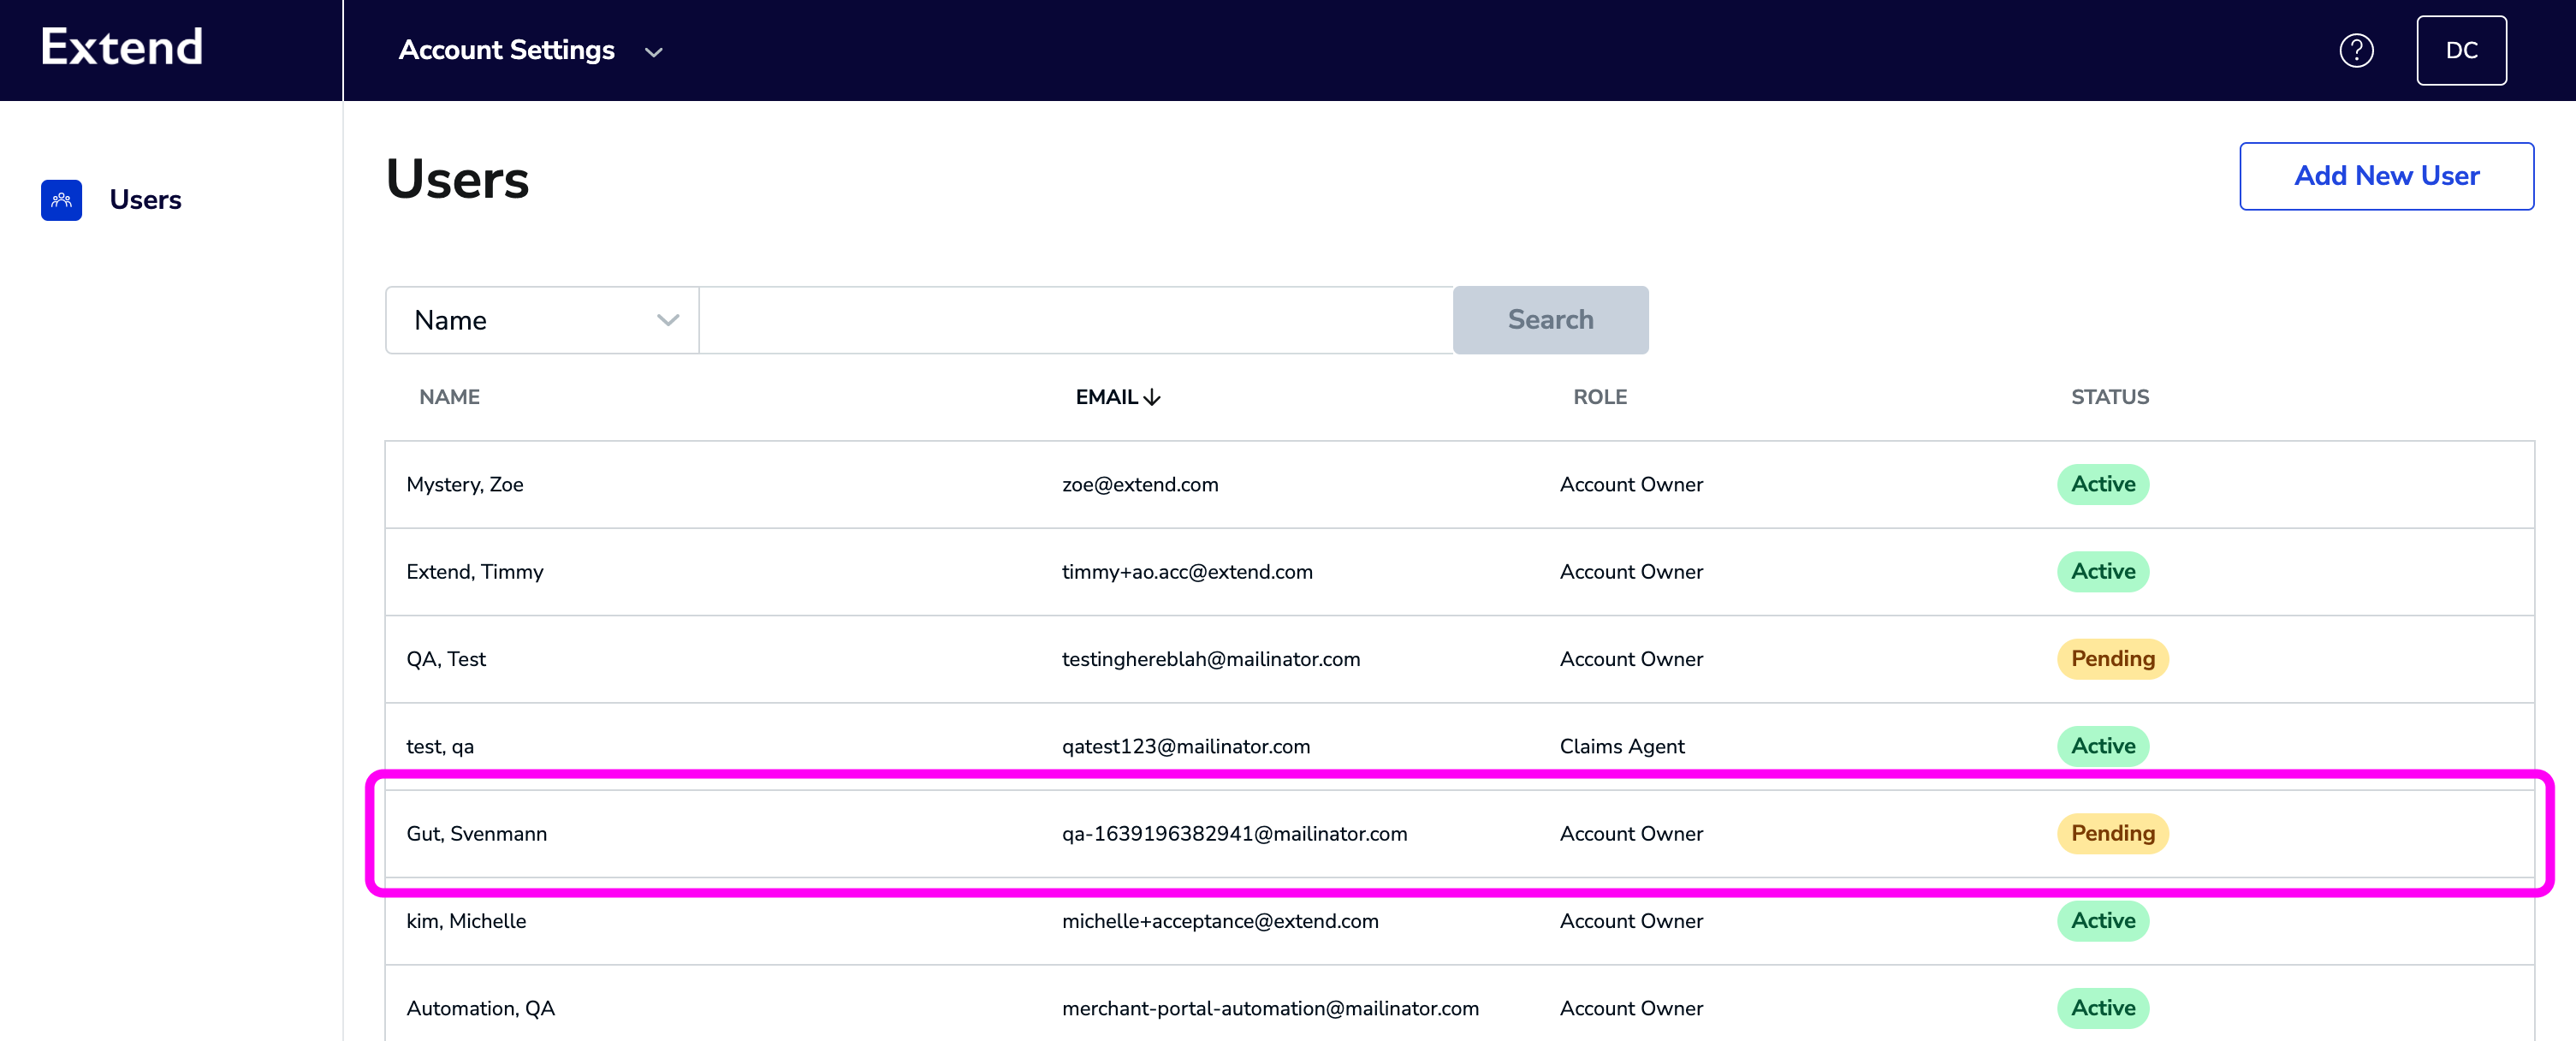Select Users in the sidebar
Screen dimensions: 2576x1041
[145, 200]
